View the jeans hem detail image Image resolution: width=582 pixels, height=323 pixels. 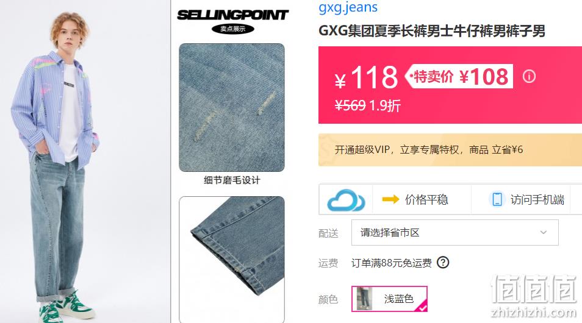coord(232,260)
